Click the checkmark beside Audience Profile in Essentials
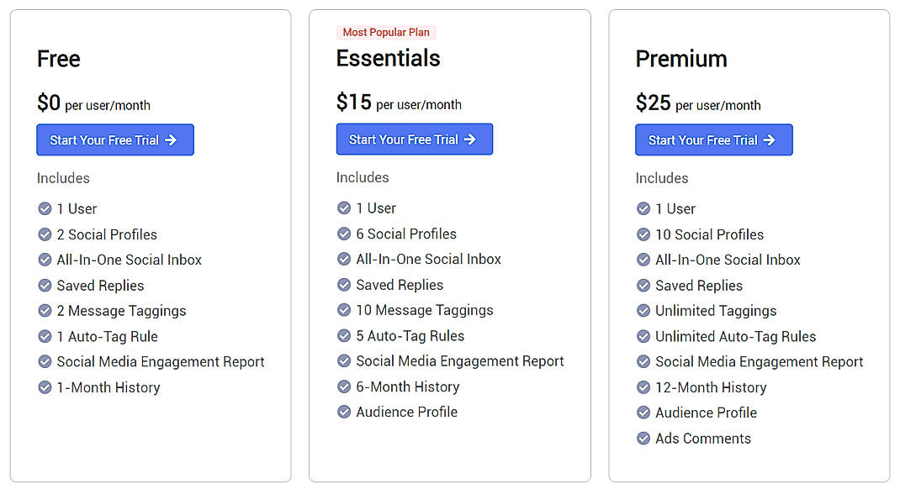Viewport: 900px width, 489px height. pos(345,412)
